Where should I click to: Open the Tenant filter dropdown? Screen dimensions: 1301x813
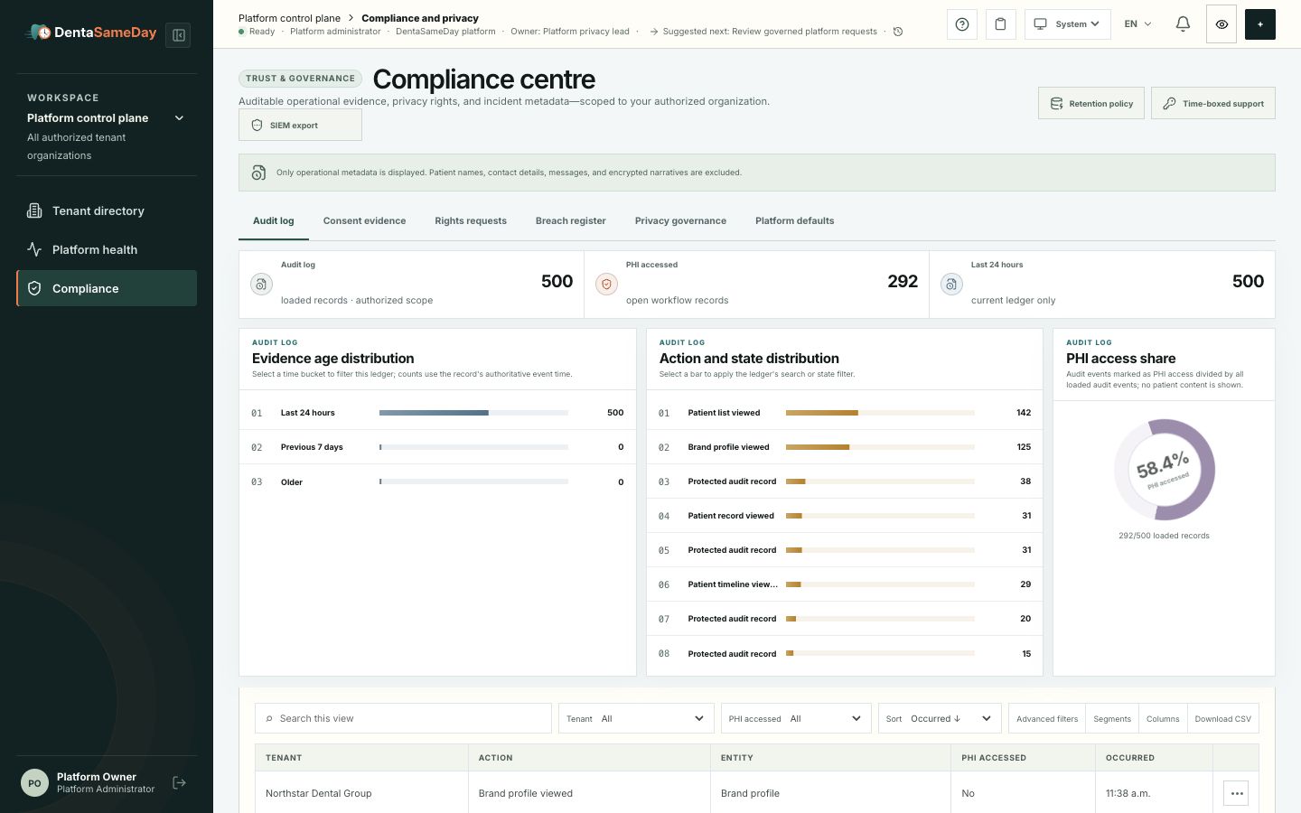pyautogui.click(x=636, y=719)
